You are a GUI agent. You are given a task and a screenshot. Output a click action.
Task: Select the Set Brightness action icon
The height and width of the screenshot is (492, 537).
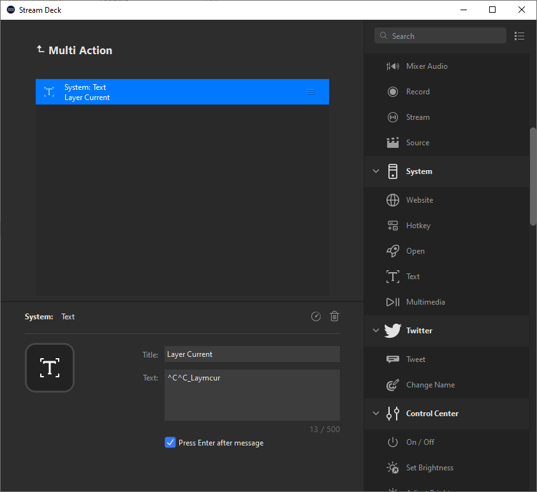pyautogui.click(x=392, y=467)
